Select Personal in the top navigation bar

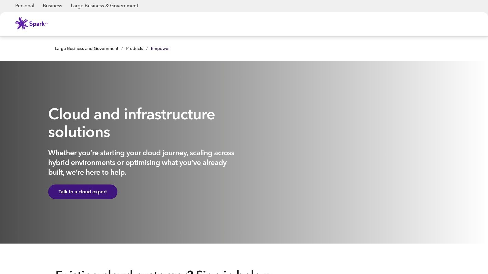pos(25,5)
